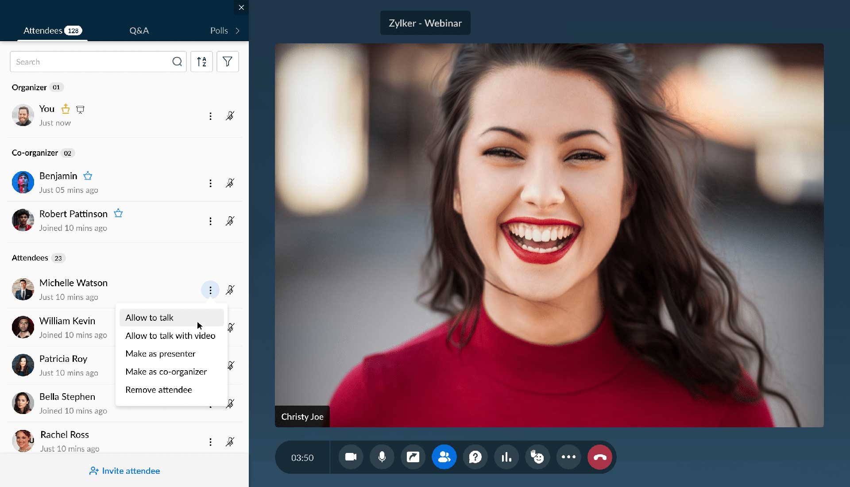Screen dimensions: 850x487
Task: Open the Q&A question mark icon
Action: click(475, 457)
